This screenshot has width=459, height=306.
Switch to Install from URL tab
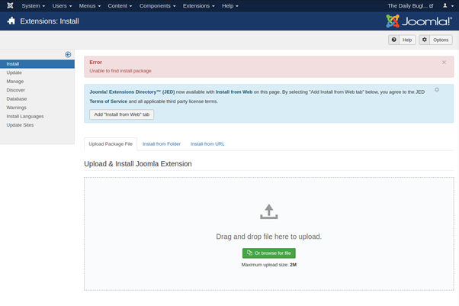click(207, 144)
